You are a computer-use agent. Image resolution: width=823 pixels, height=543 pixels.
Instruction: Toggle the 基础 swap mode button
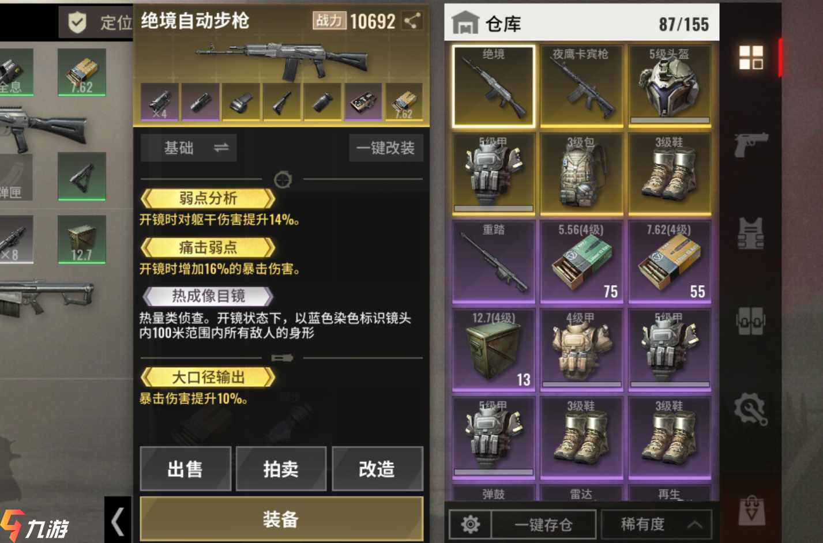[x=189, y=148]
